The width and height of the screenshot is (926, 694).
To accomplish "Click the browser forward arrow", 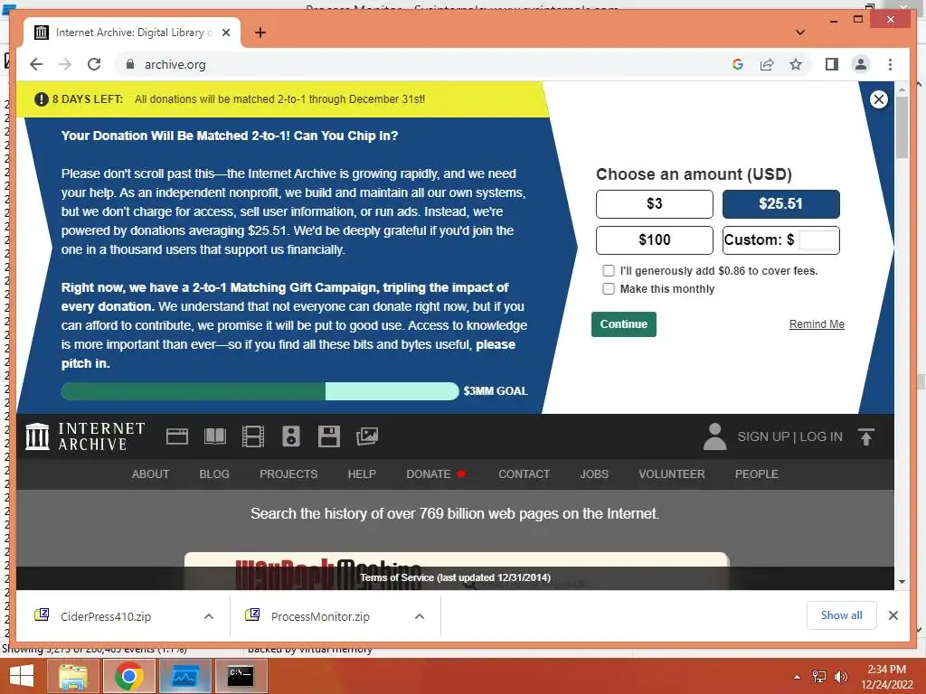I will click(x=65, y=64).
